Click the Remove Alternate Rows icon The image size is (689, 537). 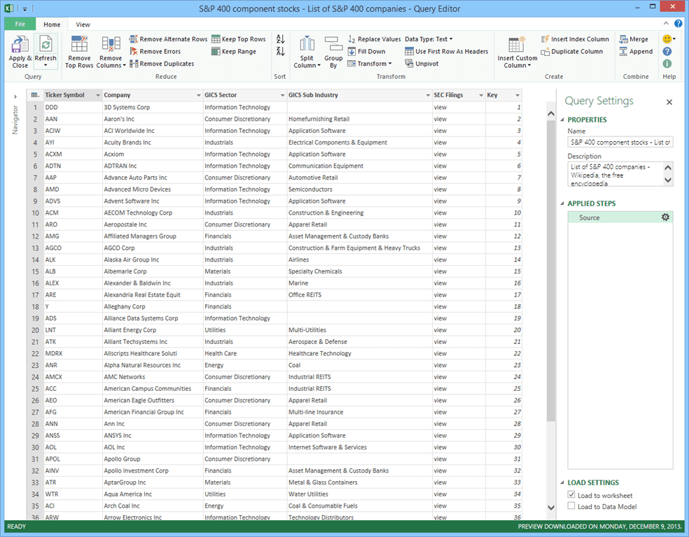click(134, 39)
